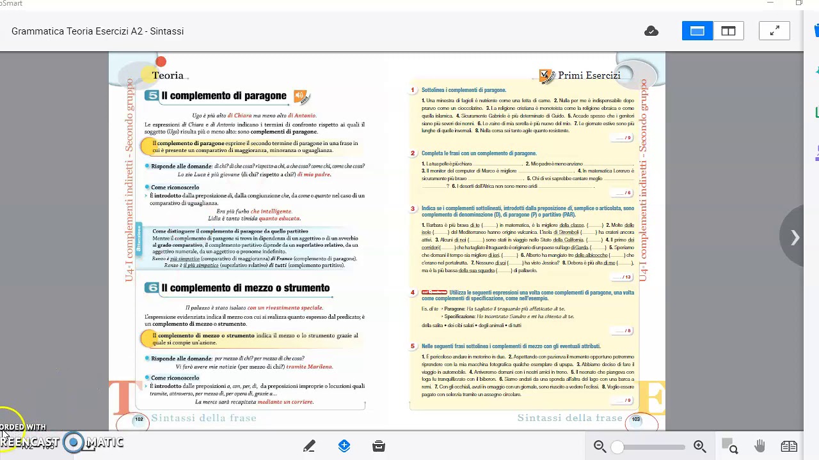The width and height of the screenshot is (819, 460).
Task: Select the pencil annotation tool
Action: (309, 446)
